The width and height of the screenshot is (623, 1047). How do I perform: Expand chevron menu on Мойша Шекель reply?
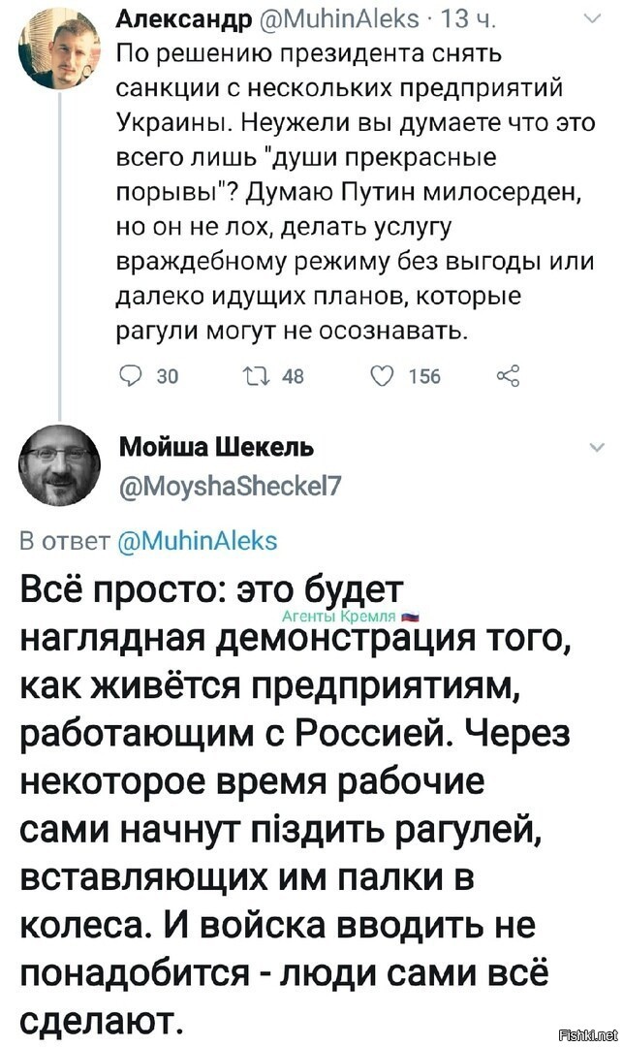[x=599, y=448]
